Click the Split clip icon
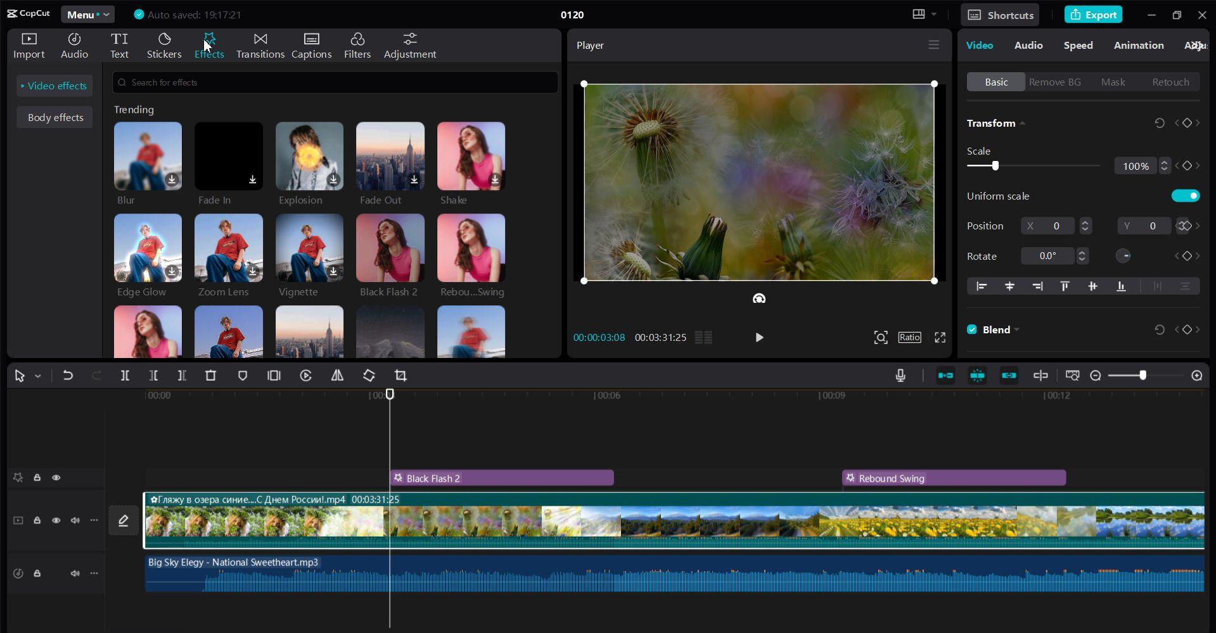The height and width of the screenshot is (633, 1216). [x=125, y=376]
